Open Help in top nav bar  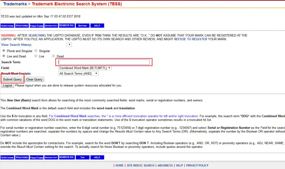coord(97,26)
